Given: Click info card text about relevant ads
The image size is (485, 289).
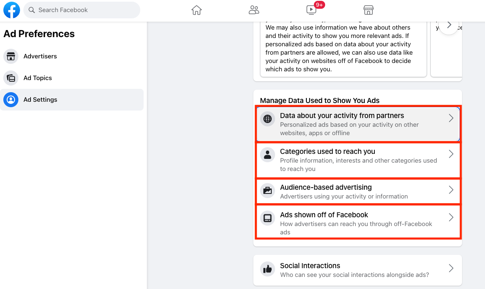Looking at the screenshot, I should (x=340, y=48).
